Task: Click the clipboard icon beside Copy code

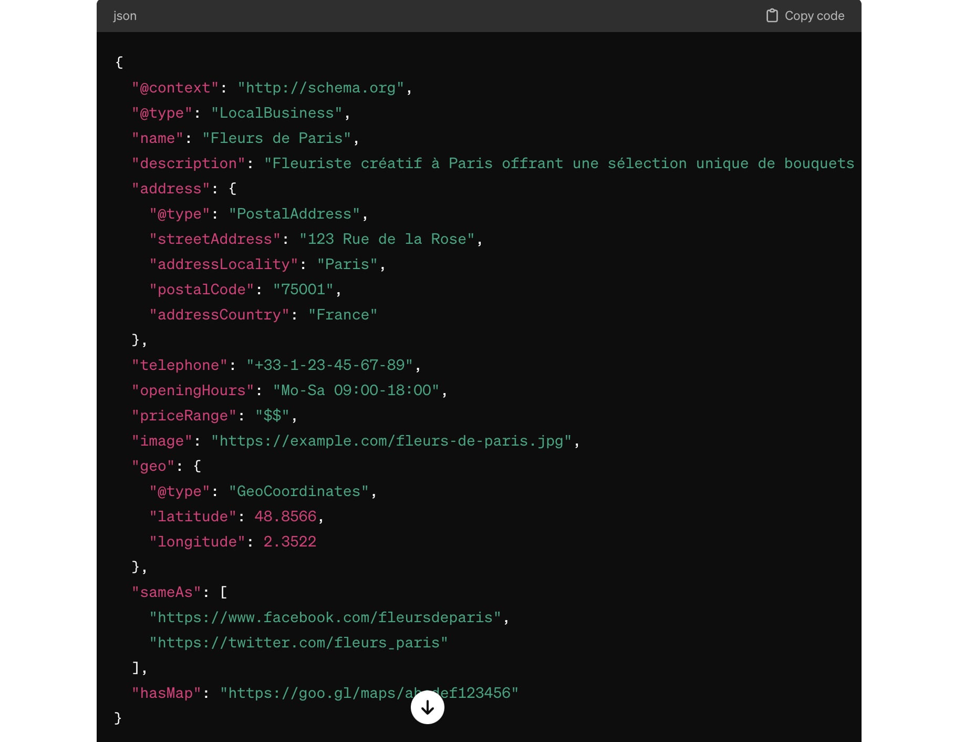Action: click(x=772, y=16)
